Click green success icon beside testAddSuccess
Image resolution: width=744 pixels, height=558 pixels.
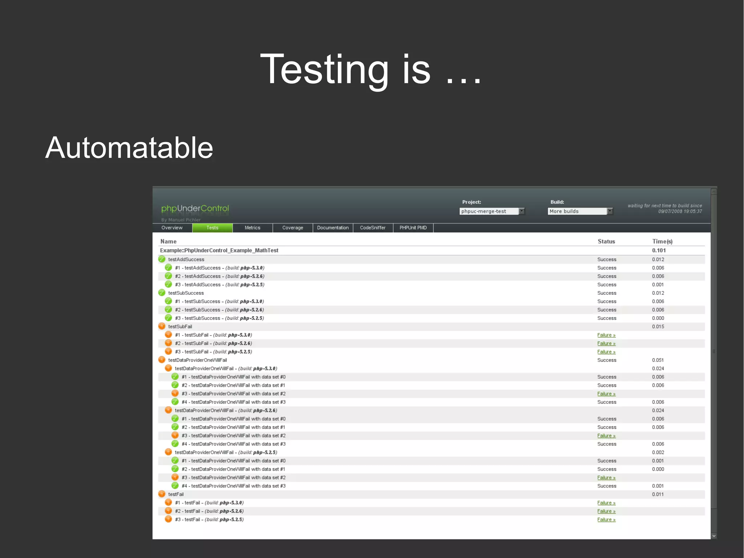(162, 259)
